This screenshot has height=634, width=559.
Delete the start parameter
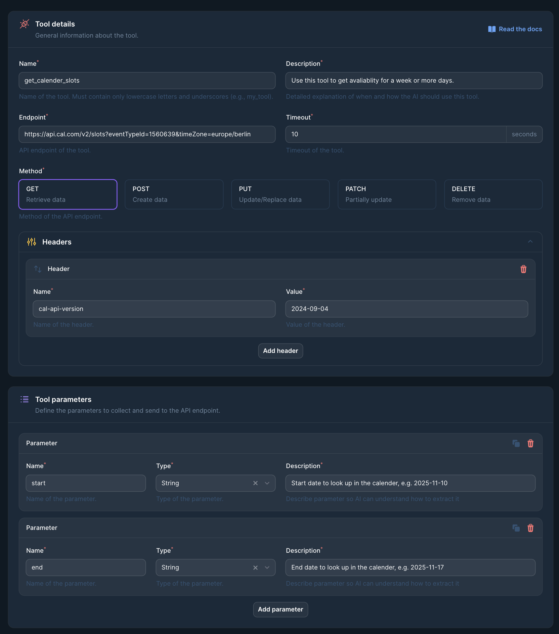click(531, 443)
